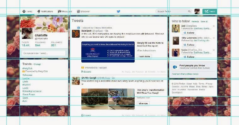The height and width of the screenshot is (125, 239).
Task: Dismiss the Tilly Eckersley suggestion
Action: pyautogui.click(x=214, y=38)
